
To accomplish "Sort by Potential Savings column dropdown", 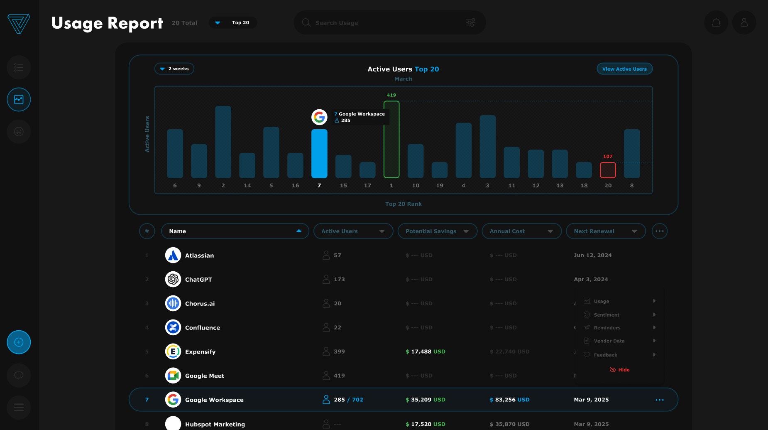I will pyautogui.click(x=438, y=231).
